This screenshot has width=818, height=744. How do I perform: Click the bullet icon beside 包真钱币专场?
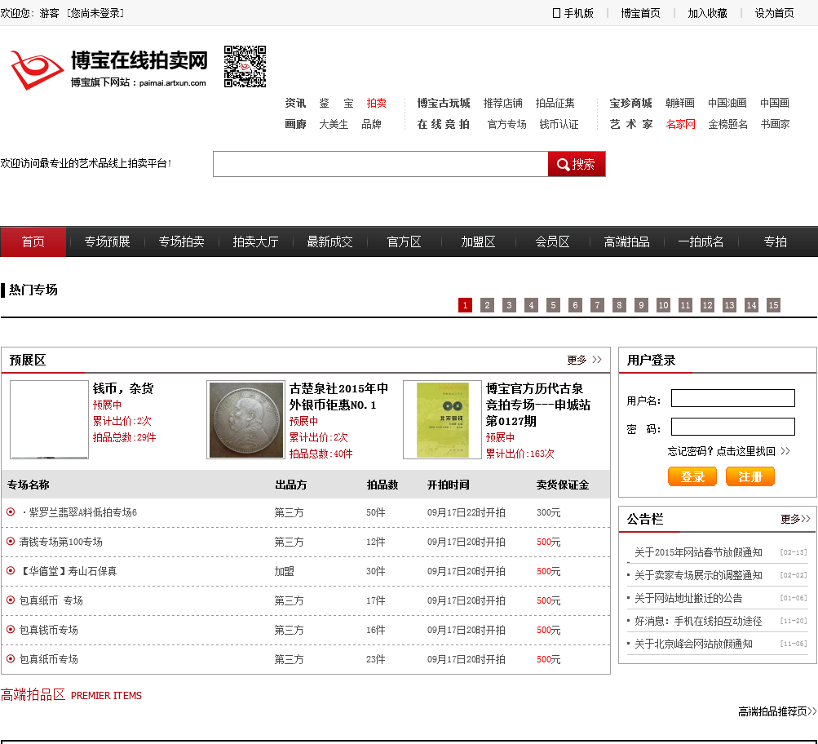click(11, 629)
